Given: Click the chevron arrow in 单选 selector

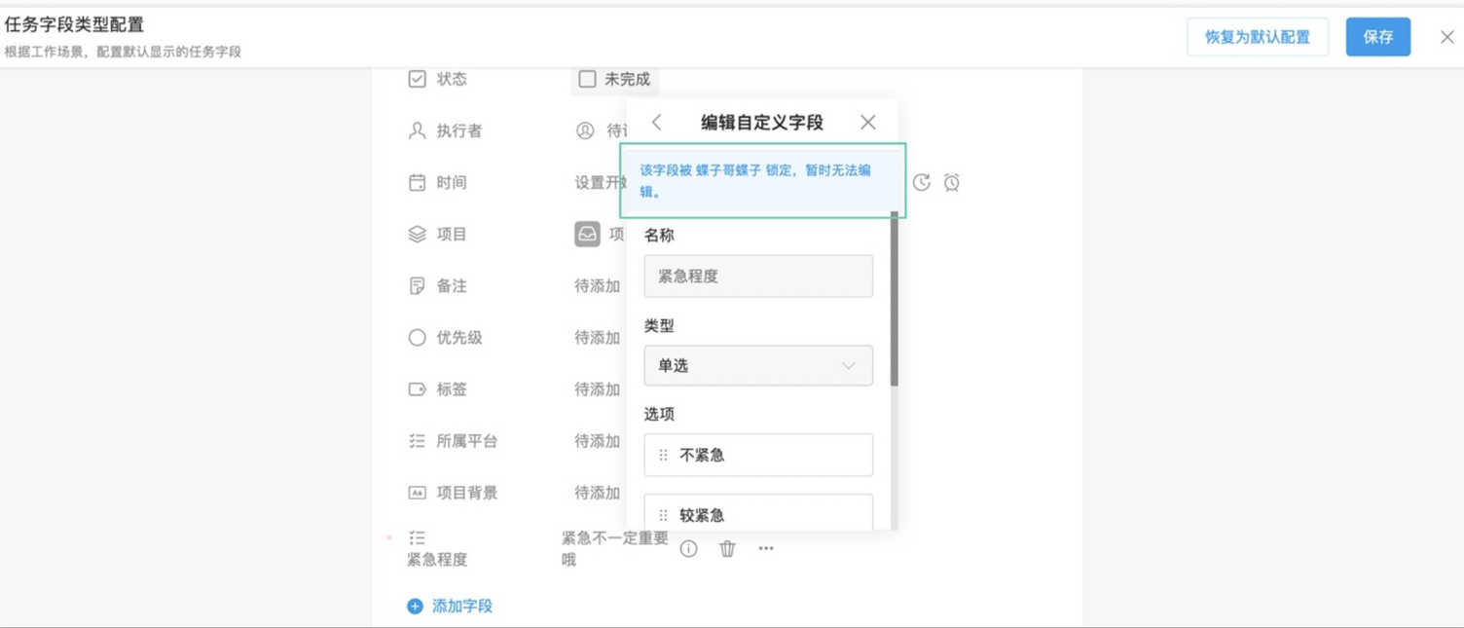Looking at the screenshot, I should pyautogui.click(x=848, y=366).
